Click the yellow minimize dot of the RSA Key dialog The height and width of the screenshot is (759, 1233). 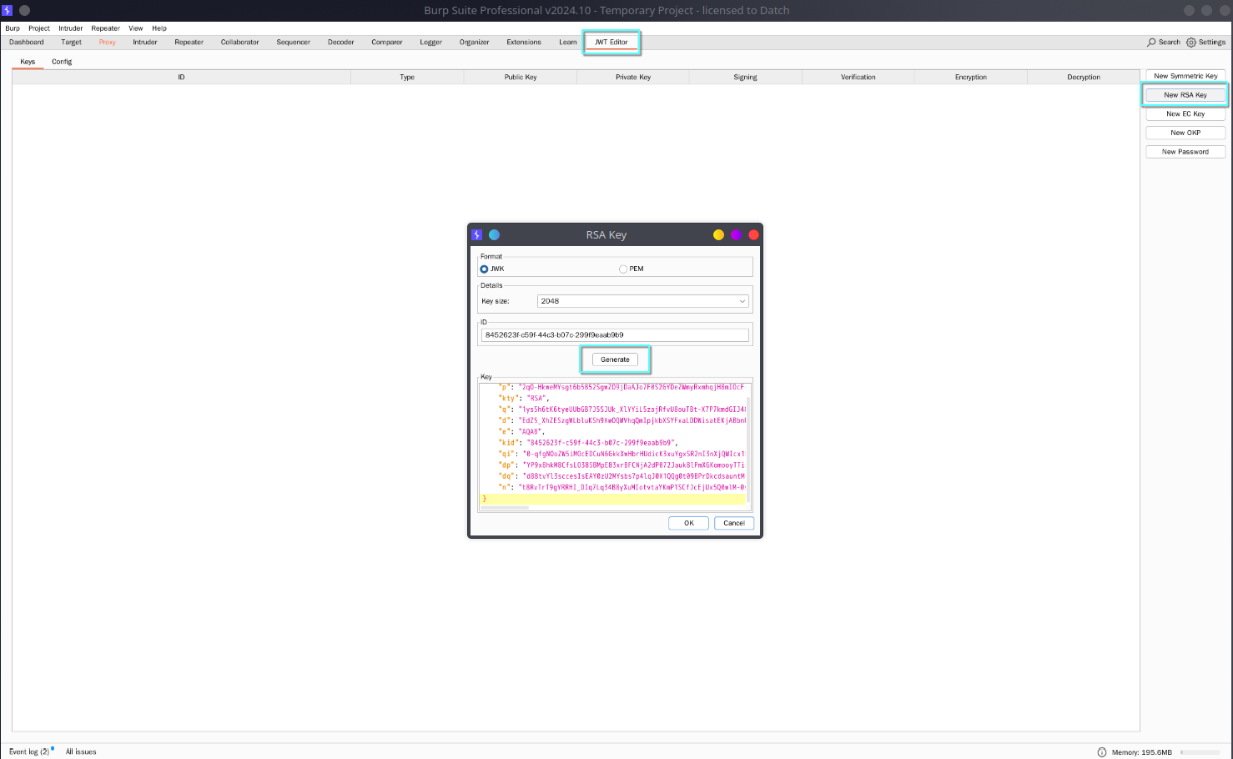[x=718, y=235]
